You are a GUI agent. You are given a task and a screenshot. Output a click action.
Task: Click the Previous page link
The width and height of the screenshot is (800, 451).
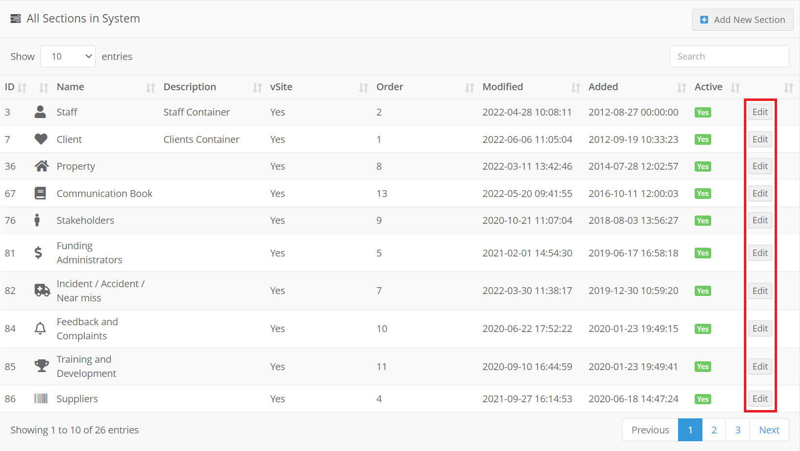click(650, 430)
